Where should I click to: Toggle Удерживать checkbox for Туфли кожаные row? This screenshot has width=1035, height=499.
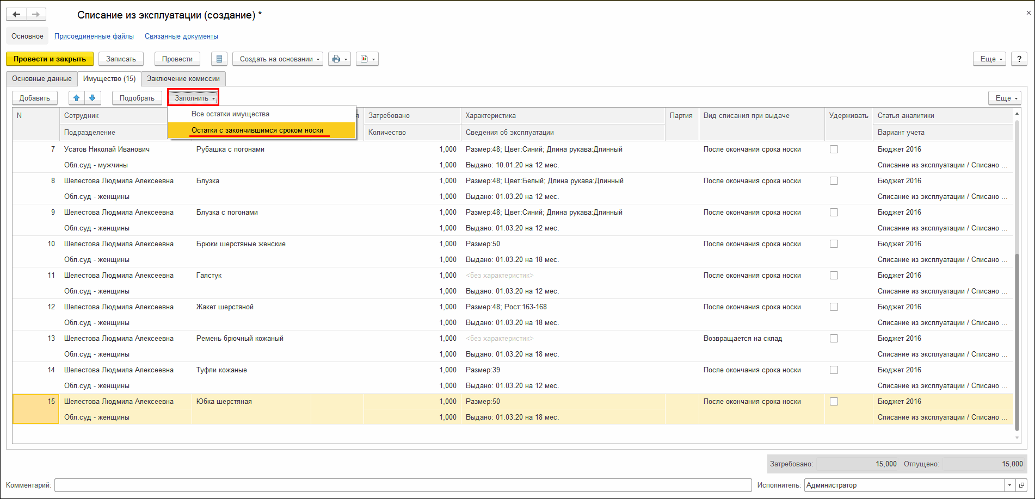pyautogui.click(x=834, y=370)
